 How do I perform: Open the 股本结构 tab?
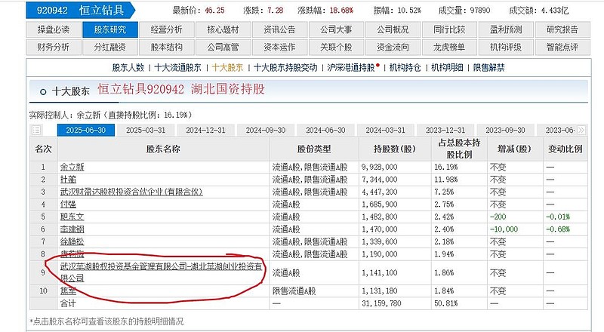[x=166, y=47]
